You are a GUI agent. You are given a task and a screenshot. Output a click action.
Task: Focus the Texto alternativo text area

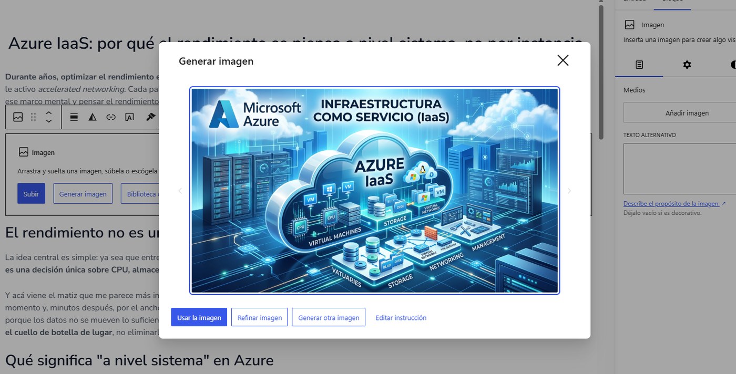coord(680,169)
